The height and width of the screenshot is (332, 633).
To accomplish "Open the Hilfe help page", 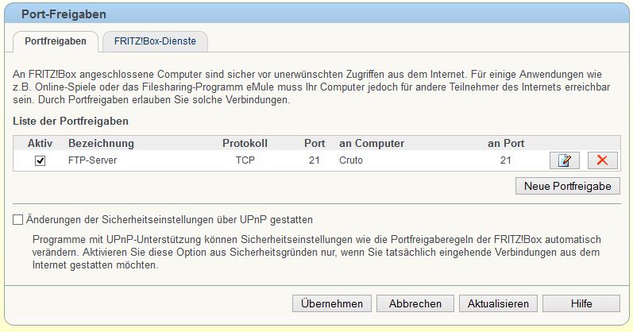I will tap(581, 303).
